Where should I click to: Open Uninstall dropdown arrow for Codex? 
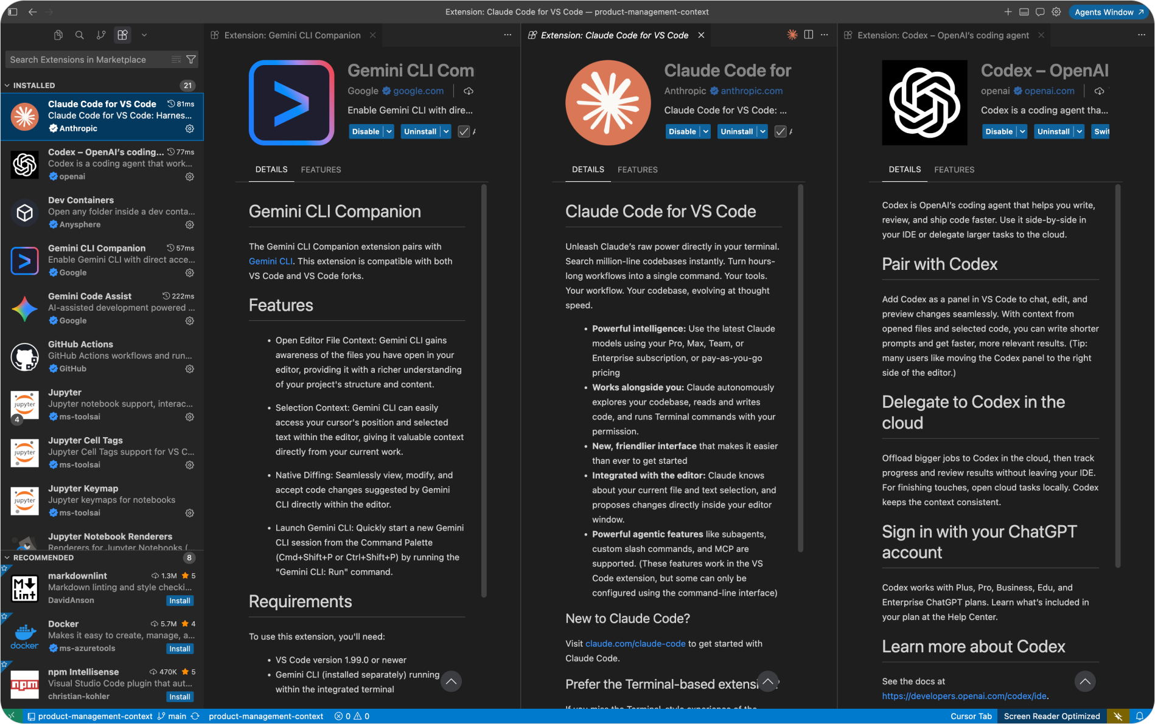[x=1080, y=132]
